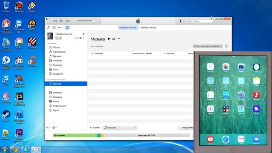Open the Корзина recycle bin icon

click(x=6, y=7)
